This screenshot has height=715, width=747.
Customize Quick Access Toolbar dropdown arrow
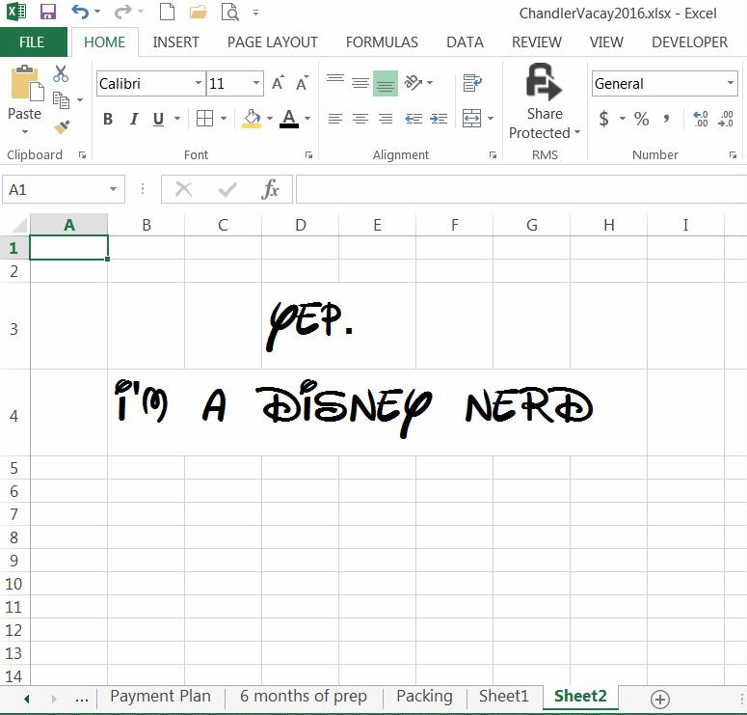click(x=255, y=13)
